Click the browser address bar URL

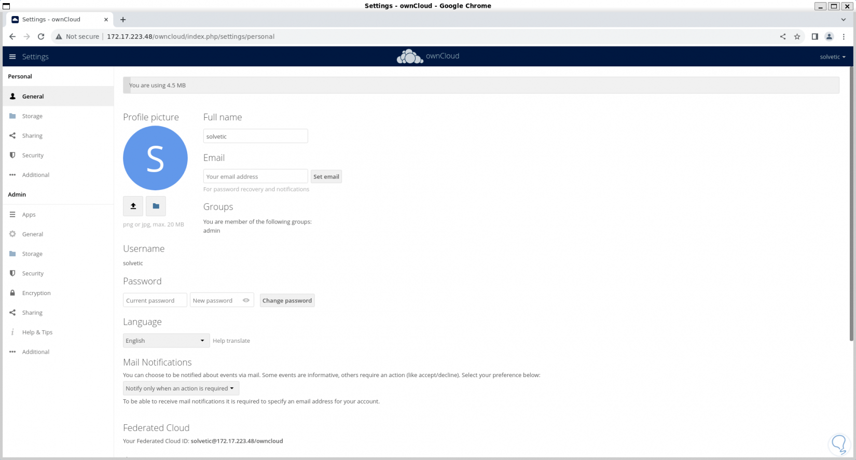(191, 36)
